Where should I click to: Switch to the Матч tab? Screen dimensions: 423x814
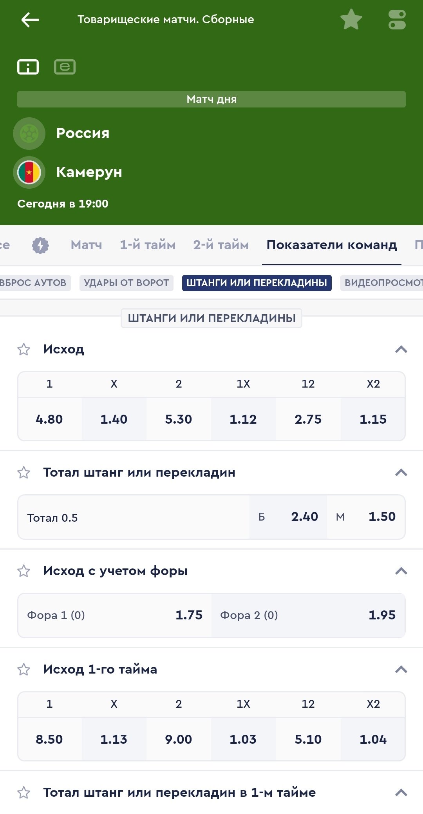point(86,245)
